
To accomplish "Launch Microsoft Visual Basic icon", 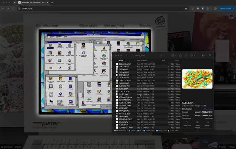I will 69,62.
